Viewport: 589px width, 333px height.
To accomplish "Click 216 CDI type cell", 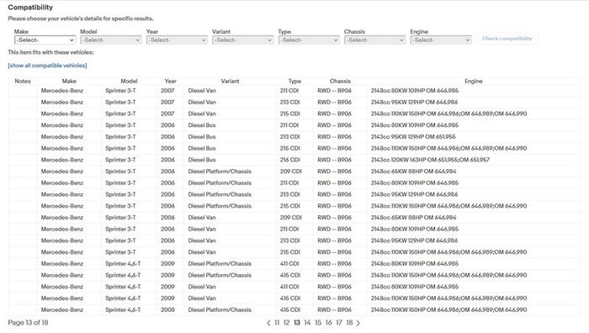I will coord(289,160).
